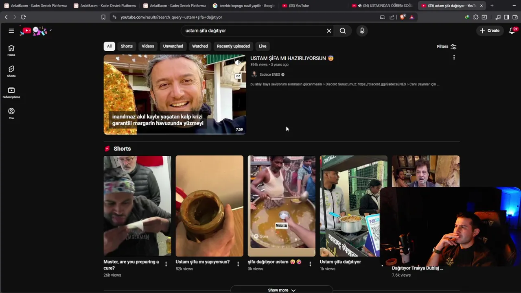The image size is (521, 293).
Task: Open the You page in the sidebar
Action: [11, 114]
